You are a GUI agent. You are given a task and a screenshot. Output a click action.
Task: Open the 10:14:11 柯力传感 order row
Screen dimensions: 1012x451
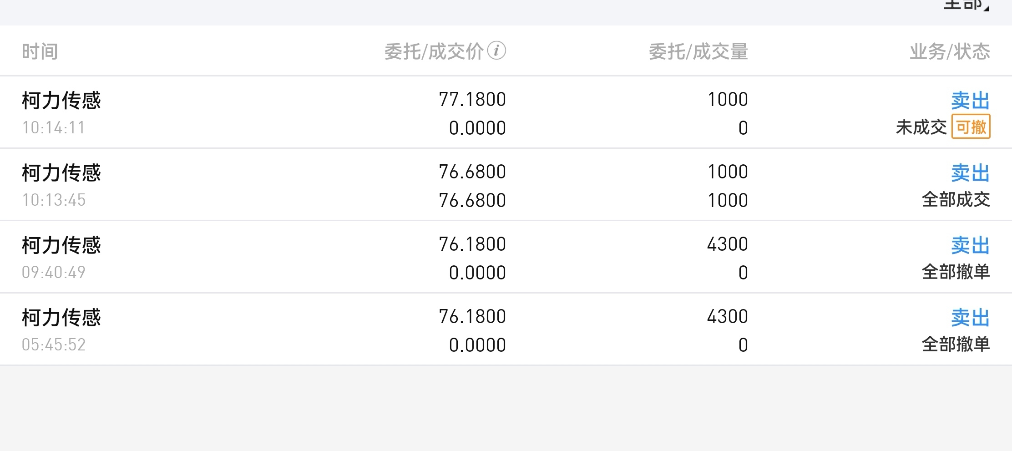pyautogui.click(x=506, y=112)
